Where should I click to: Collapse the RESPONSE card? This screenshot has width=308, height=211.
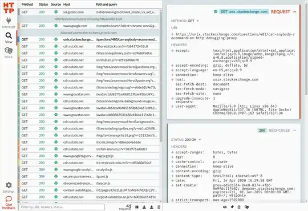295,131
